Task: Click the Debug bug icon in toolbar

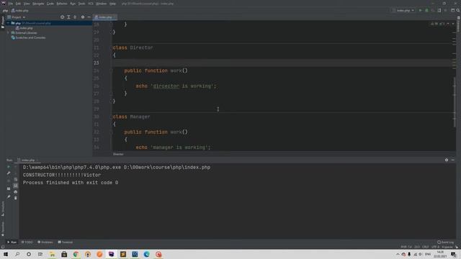Action: click(427, 10)
